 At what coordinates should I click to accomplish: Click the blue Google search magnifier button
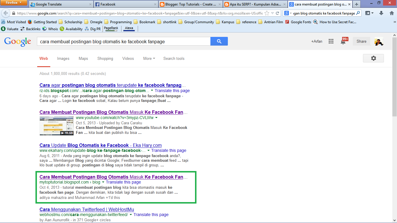[x=219, y=41]
